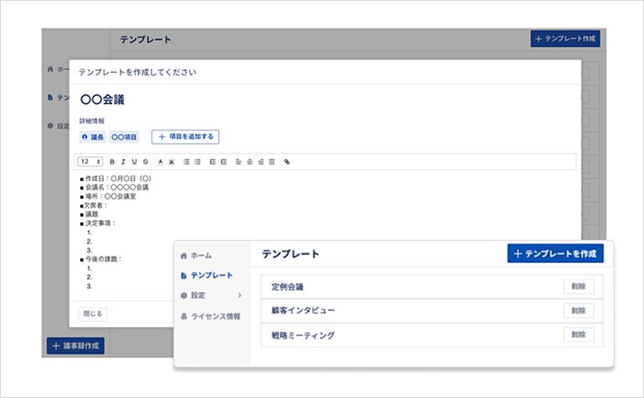Edit the ○○会議 template title field

(102, 99)
